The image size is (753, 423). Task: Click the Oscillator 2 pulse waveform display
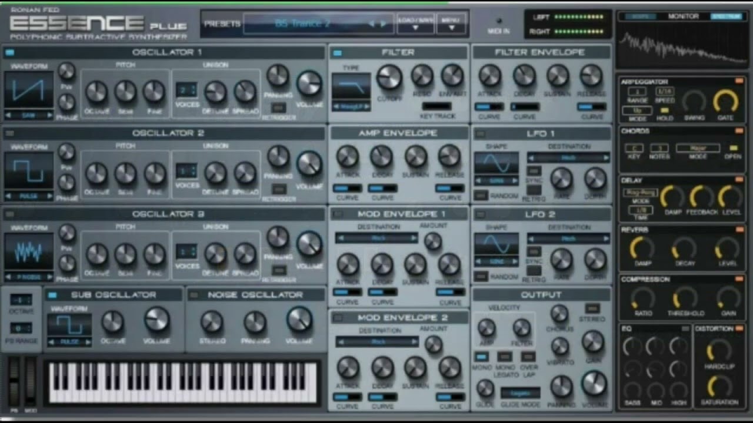29,171
